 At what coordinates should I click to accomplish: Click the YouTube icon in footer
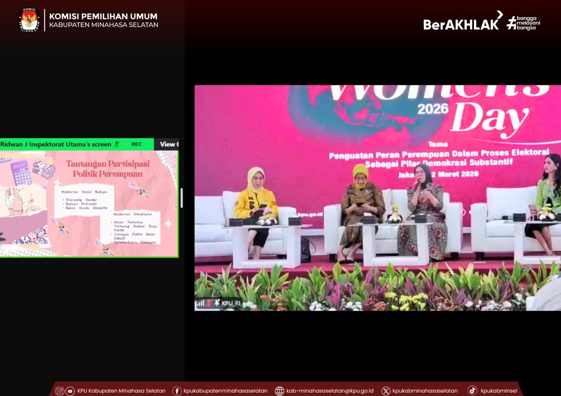pos(70,391)
